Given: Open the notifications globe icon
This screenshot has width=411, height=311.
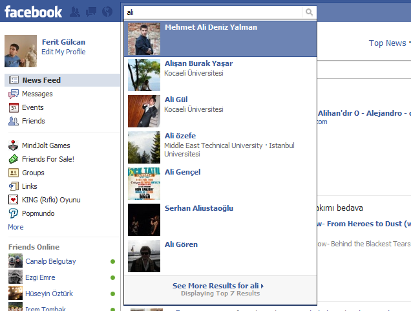Looking at the screenshot, I should coord(107,12).
